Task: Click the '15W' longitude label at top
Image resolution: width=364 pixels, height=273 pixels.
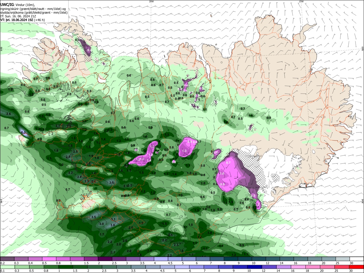Action: (301, 1)
